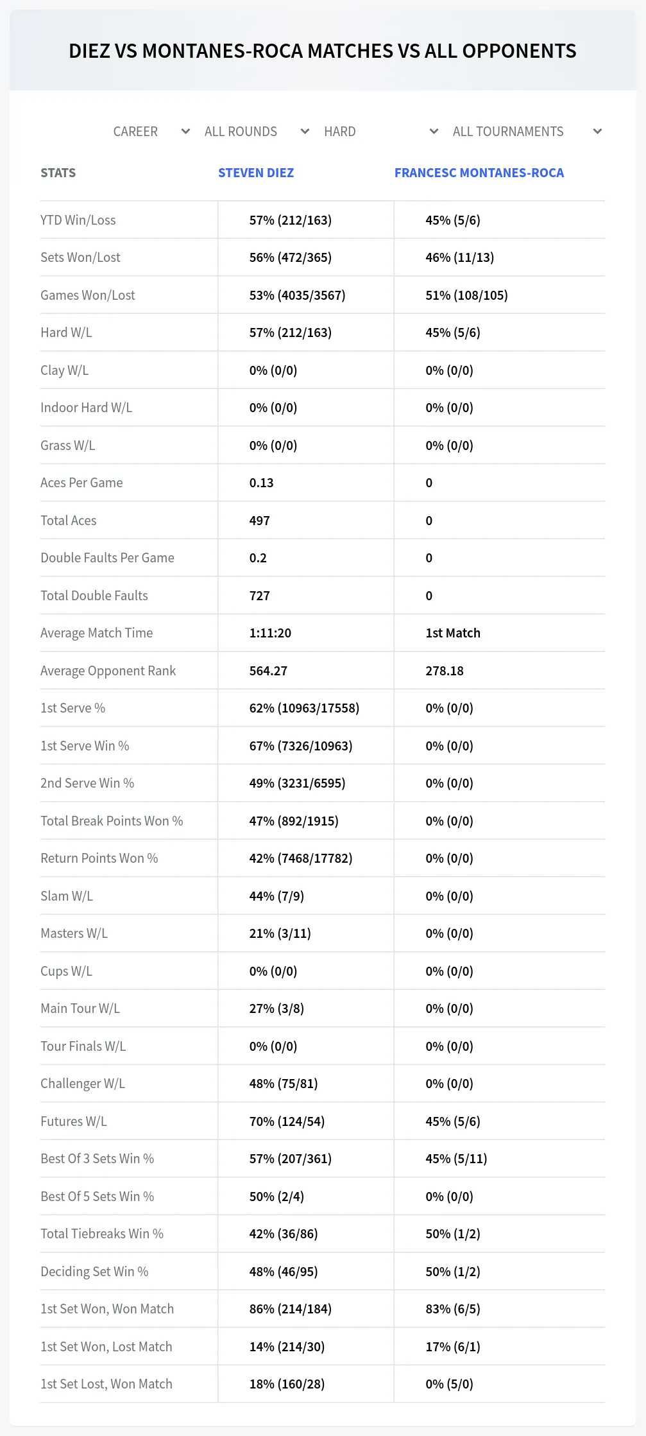
Task: Click the Average Match Time 1:11:20 value
Action: tap(270, 633)
